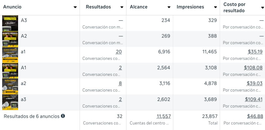The height and width of the screenshot is (130, 265).
Task: Click the 20 results value for a1
Action: tap(119, 52)
